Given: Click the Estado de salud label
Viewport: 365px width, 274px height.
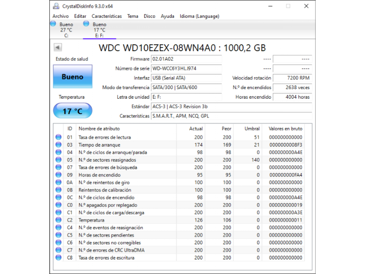Looking at the screenshot, I should [72, 59].
